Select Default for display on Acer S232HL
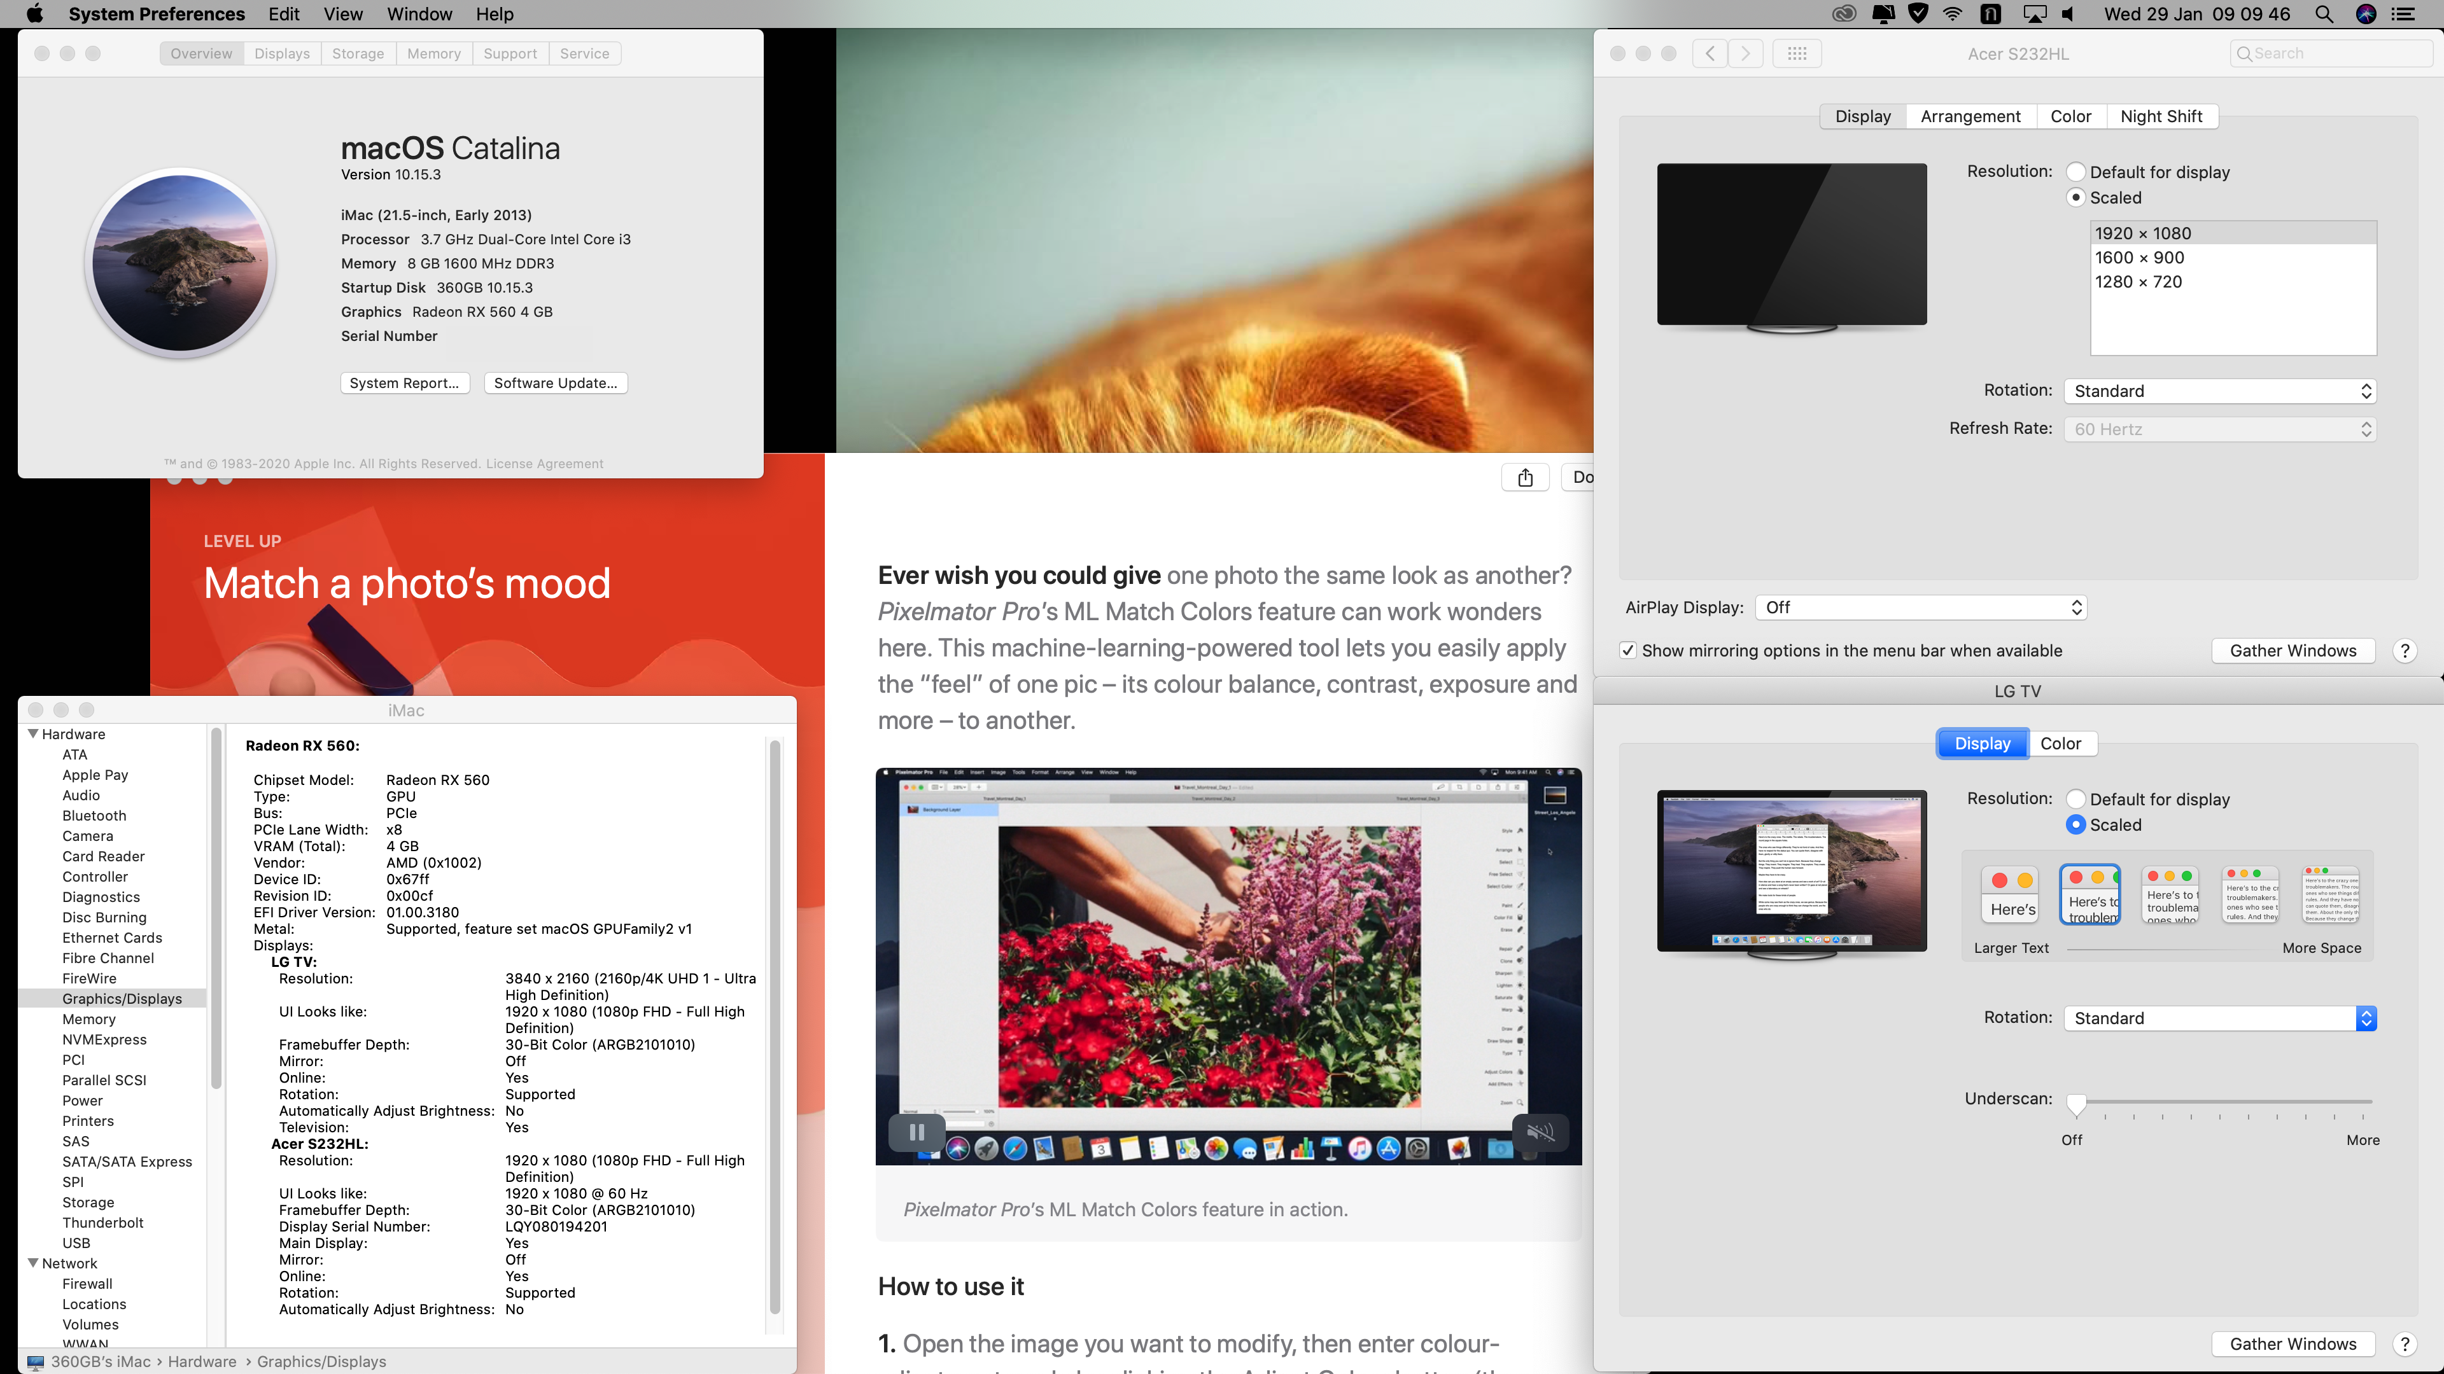Viewport: 2444px width, 1374px height. [x=2075, y=172]
